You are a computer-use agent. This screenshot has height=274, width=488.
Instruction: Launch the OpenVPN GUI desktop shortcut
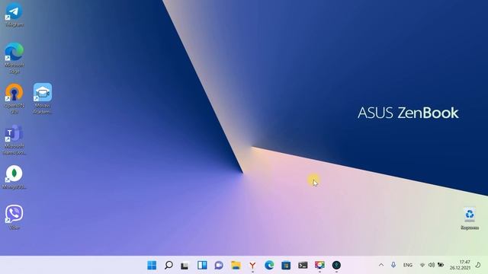[x=14, y=98]
